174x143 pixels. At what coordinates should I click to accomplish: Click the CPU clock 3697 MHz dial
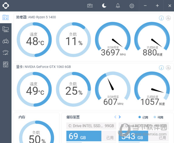point(113,39)
